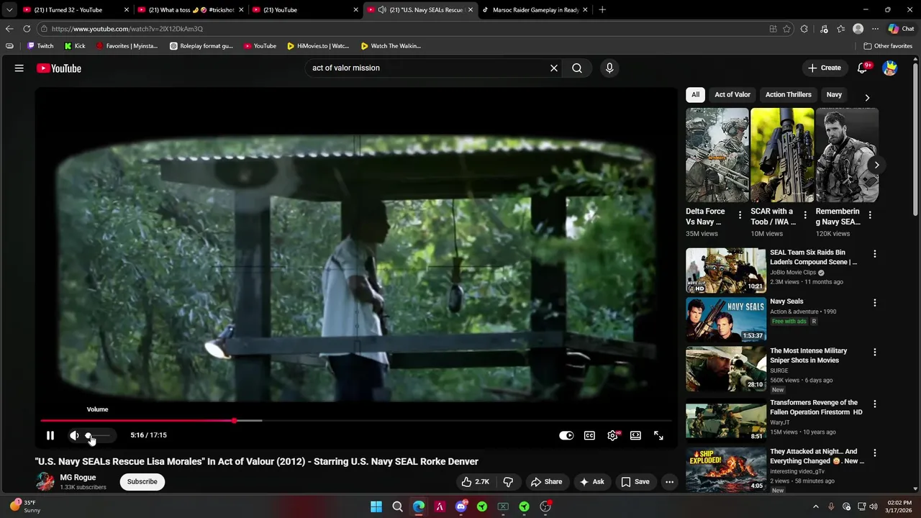Switch to theater mode
Image resolution: width=921 pixels, height=518 pixels.
tap(635, 435)
